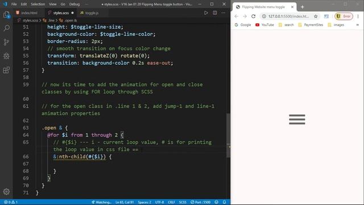Place cursor on '@for $i from 1 through 2' line
364x205 pixels.
tap(85, 135)
